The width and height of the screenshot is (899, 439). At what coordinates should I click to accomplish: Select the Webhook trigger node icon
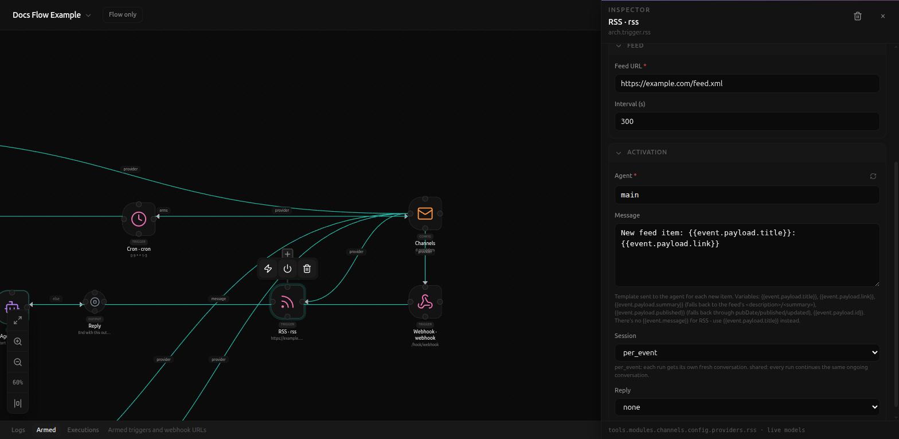(x=425, y=302)
